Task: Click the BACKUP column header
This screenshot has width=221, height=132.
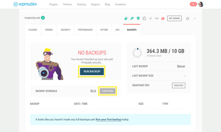Action: tap(35, 104)
